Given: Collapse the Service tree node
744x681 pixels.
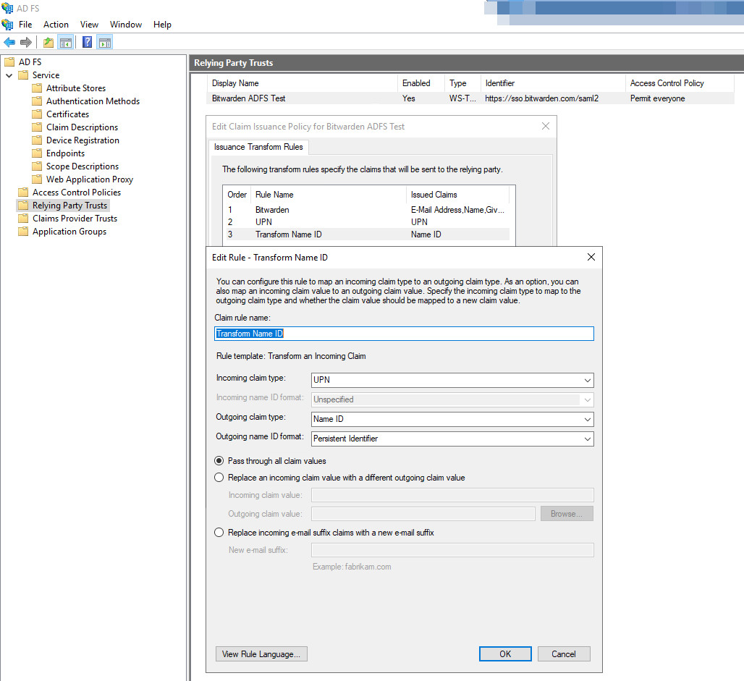Looking at the screenshot, I should 9,75.
